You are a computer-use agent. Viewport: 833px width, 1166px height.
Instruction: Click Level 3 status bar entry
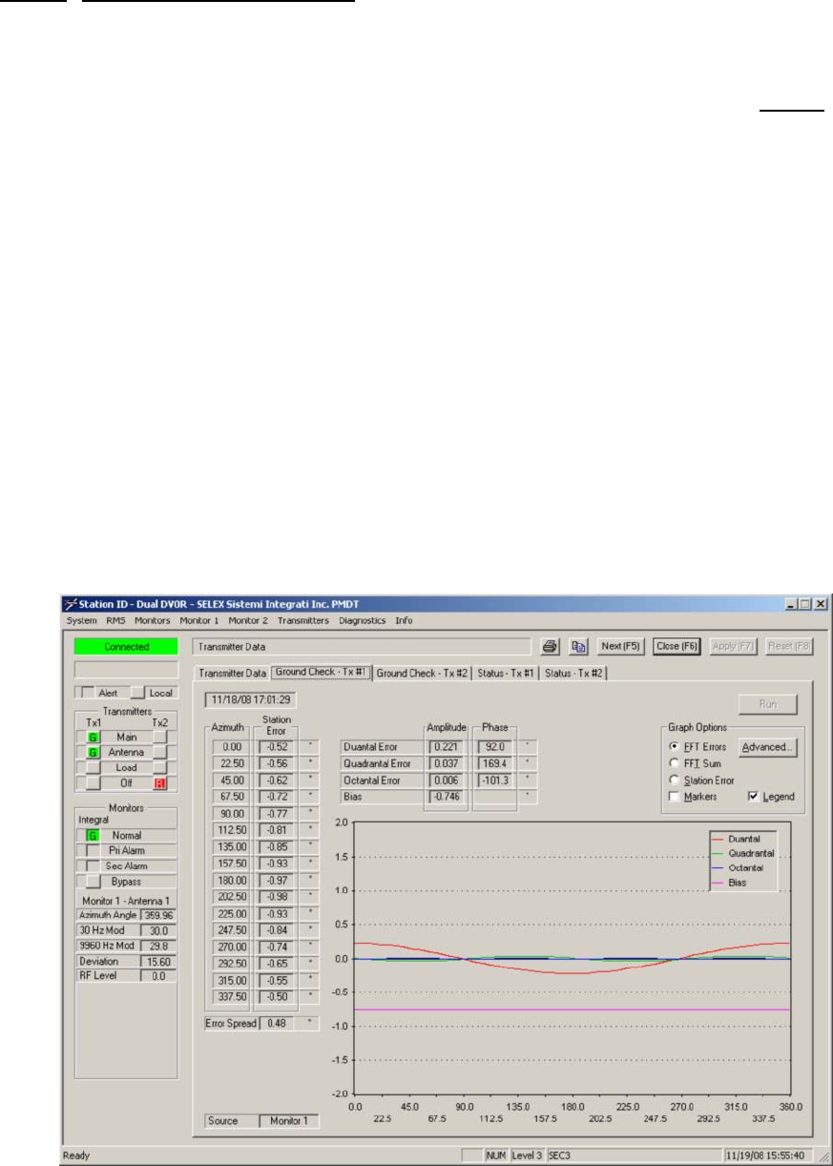pyautogui.click(x=528, y=1155)
